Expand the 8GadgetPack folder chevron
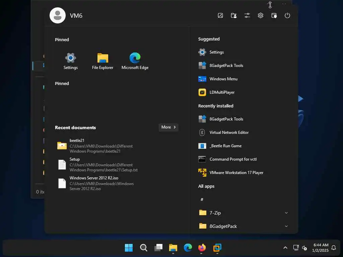343x257 pixels. [286, 226]
